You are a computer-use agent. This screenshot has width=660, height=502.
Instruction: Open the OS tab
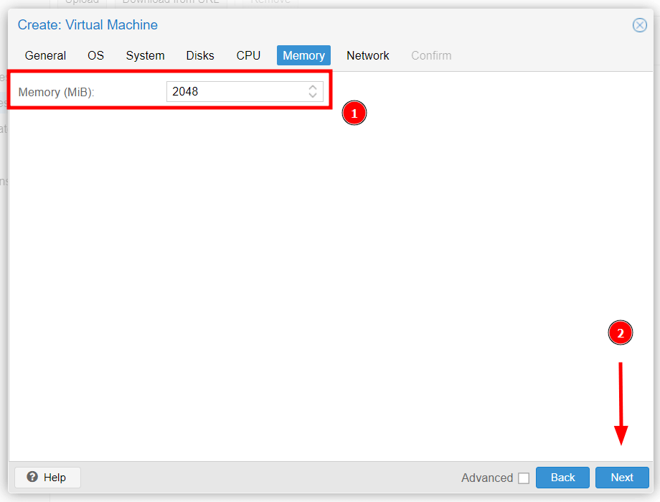pyautogui.click(x=96, y=55)
